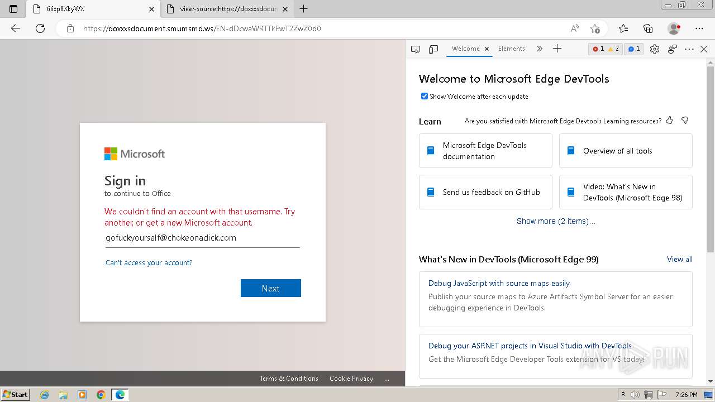Toggle DevTools device emulation icon
Viewport: 715px width, 402px height.
(433, 49)
